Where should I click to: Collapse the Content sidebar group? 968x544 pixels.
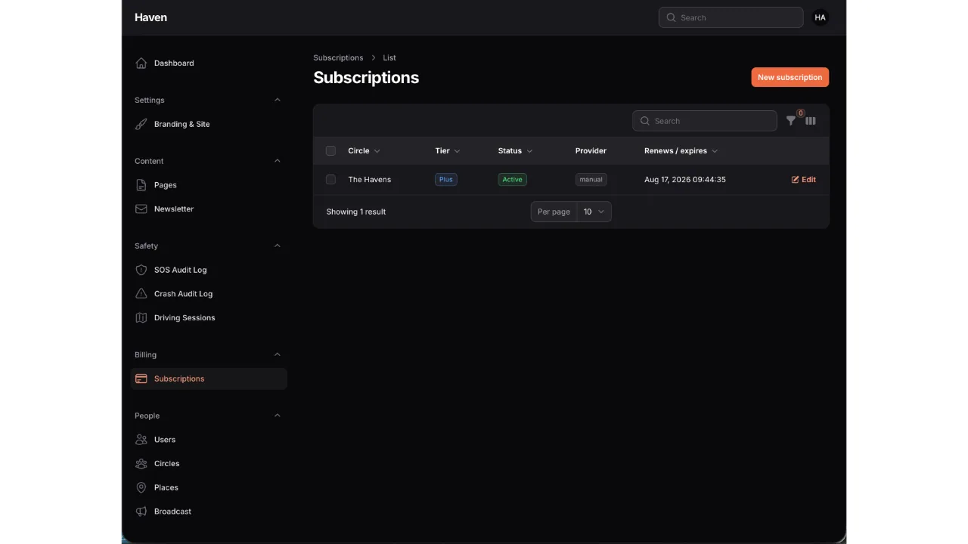tap(277, 161)
